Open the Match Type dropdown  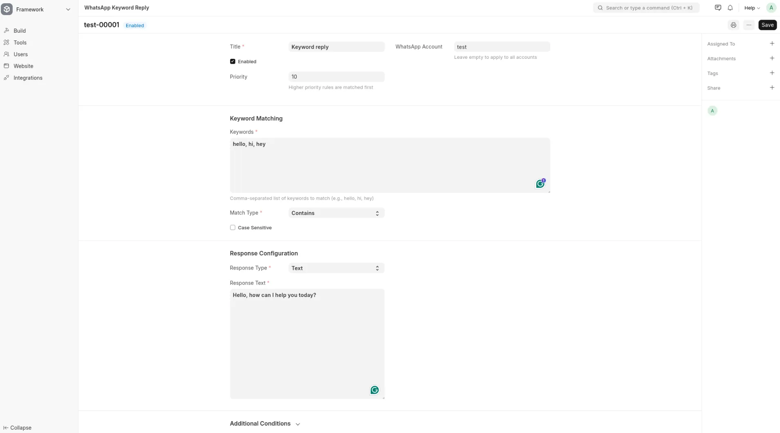(336, 213)
